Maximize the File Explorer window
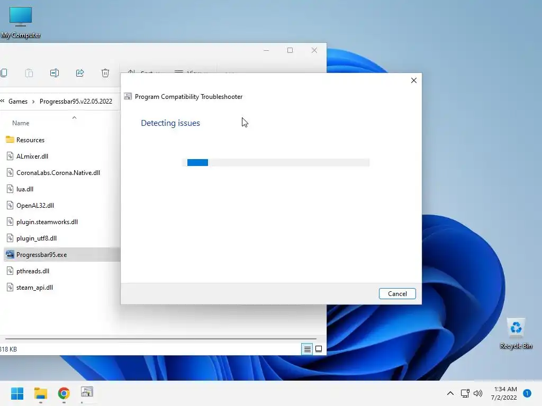542x406 pixels. coord(290,50)
